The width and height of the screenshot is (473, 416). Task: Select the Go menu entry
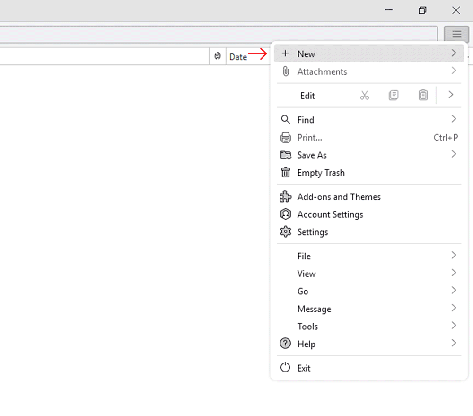click(303, 291)
